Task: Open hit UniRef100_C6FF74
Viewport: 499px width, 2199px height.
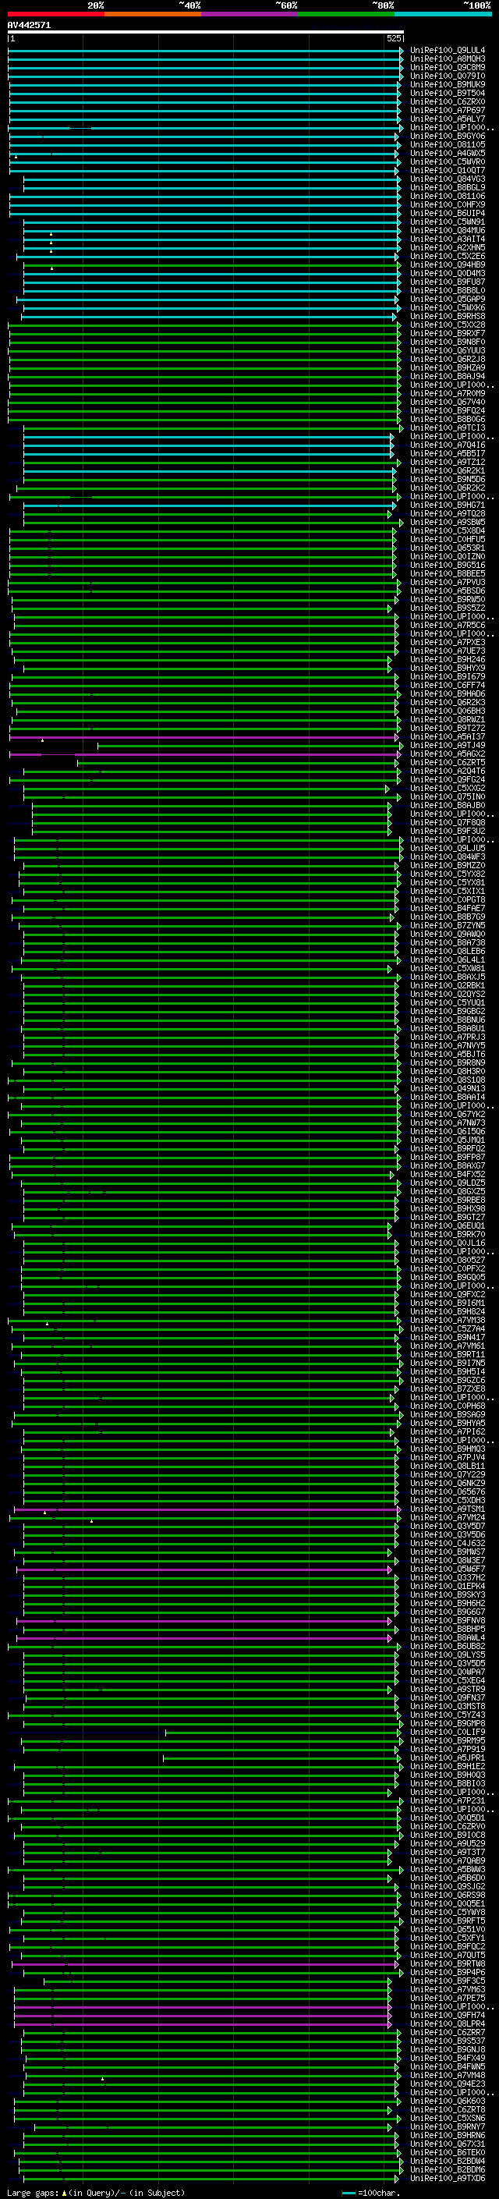Action: coord(447,686)
